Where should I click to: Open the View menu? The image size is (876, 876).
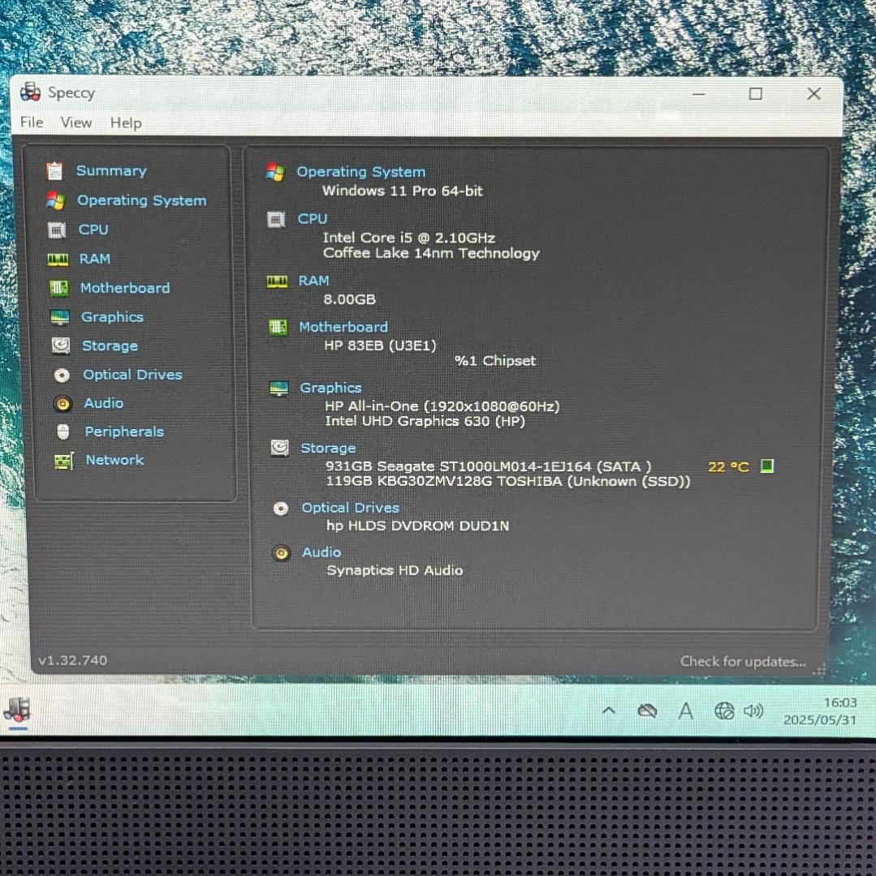pos(76,122)
